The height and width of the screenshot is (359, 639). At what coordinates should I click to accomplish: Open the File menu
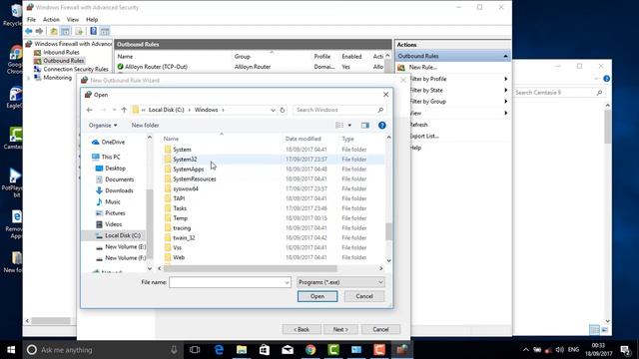pyautogui.click(x=31, y=20)
